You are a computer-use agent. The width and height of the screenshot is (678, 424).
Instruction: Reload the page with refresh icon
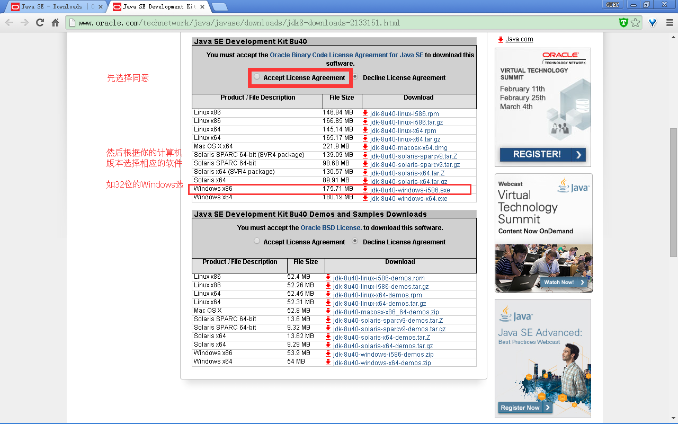click(40, 23)
